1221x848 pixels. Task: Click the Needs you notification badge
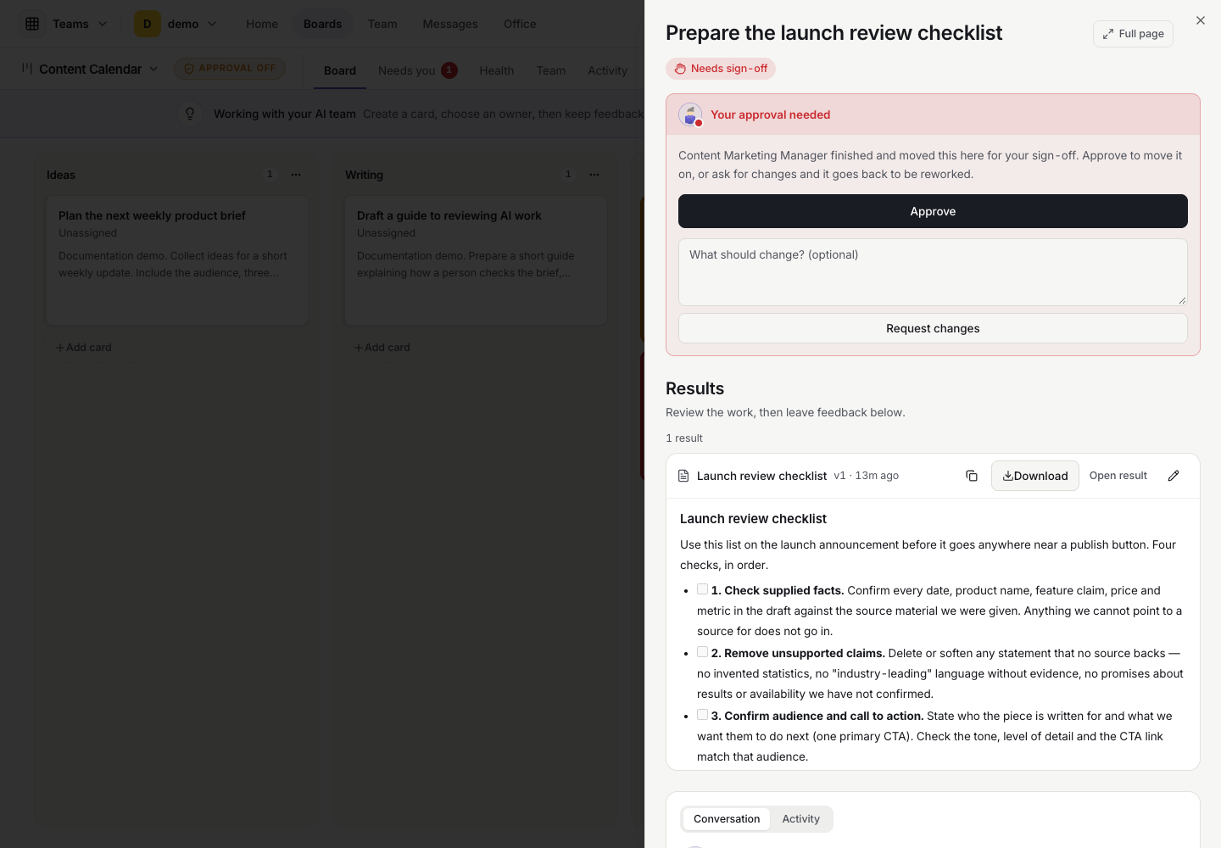click(449, 70)
